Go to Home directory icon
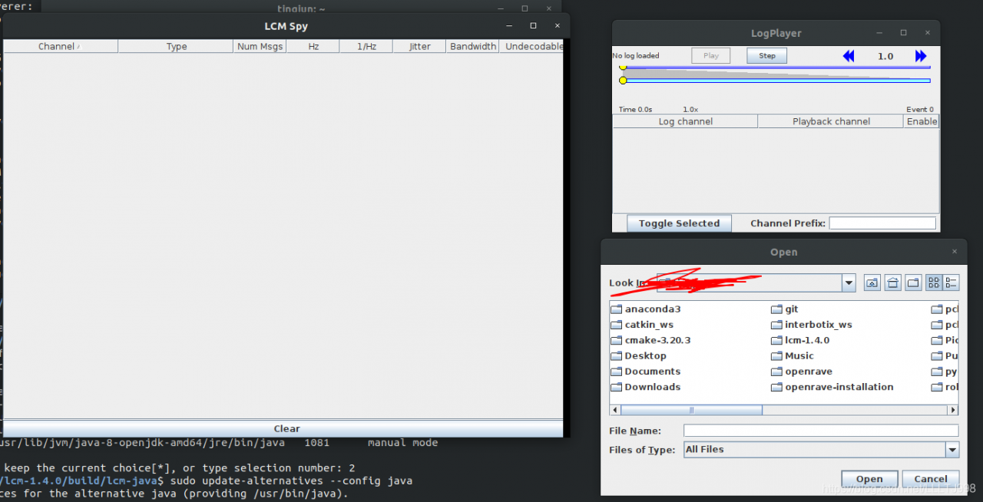 pos(892,283)
